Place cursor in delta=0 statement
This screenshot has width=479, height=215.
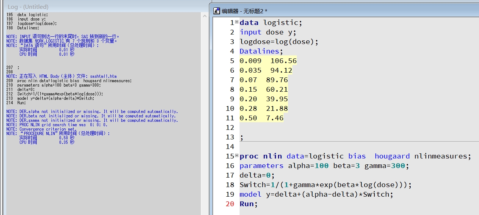tap(257, 175)
